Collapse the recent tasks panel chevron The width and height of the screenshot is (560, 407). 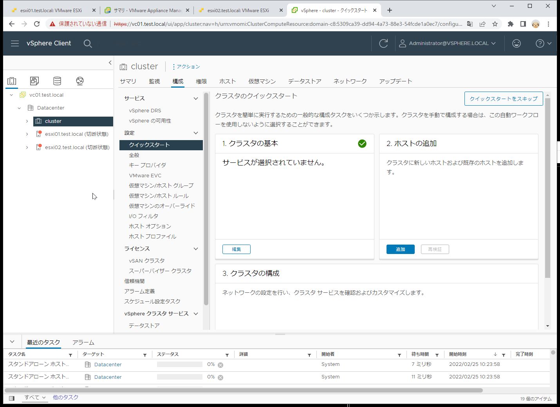point(12,342)
